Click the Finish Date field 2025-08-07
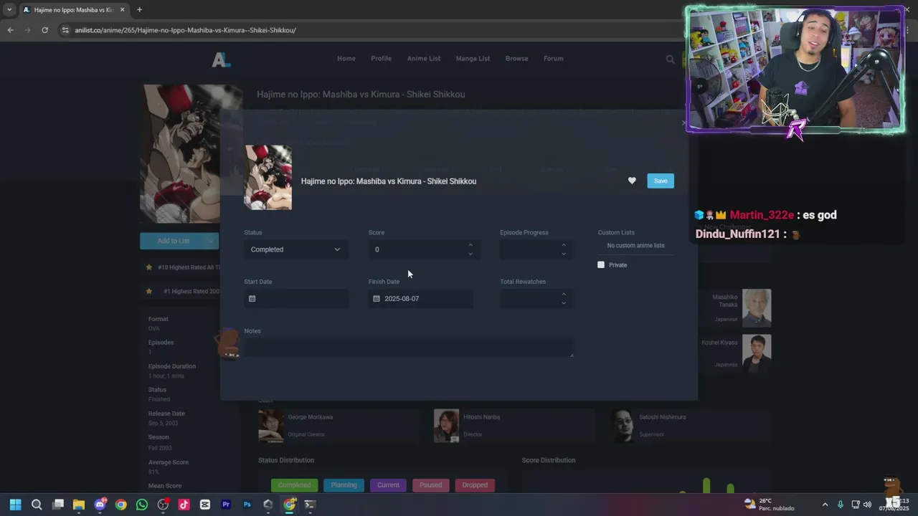The height and width of the screenshot is (516, 918). 421,298
